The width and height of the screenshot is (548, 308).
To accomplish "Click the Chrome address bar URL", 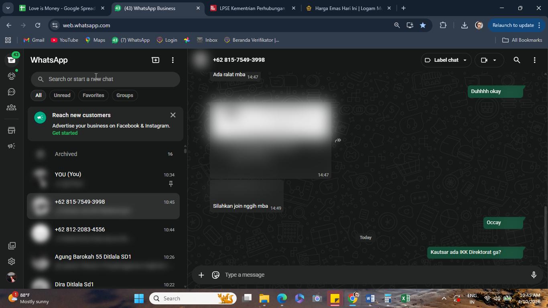I will pos(86,25).
